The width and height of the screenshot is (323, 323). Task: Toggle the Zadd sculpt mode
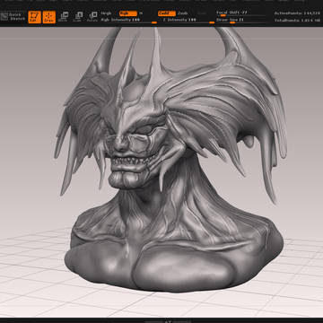tap(167, 13)
